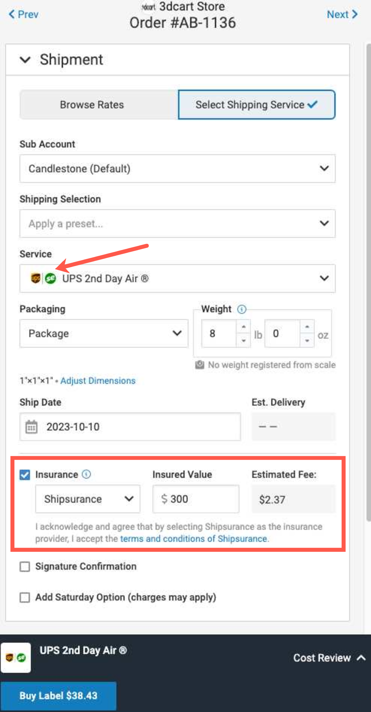Open the Apply a preset dropdown
This screenshot has height=712, width=371.
(x=177, y=224)
